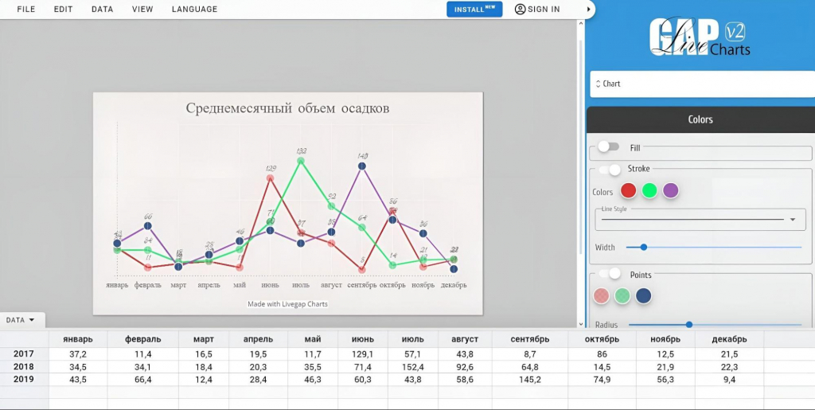815x410 pixels.
Task: Select the purple stroke color swatch
Action: [x=671, y=190]
